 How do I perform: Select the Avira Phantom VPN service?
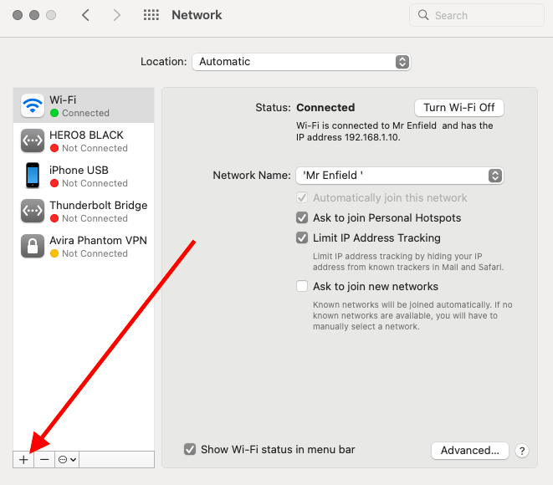pos(84,246)
